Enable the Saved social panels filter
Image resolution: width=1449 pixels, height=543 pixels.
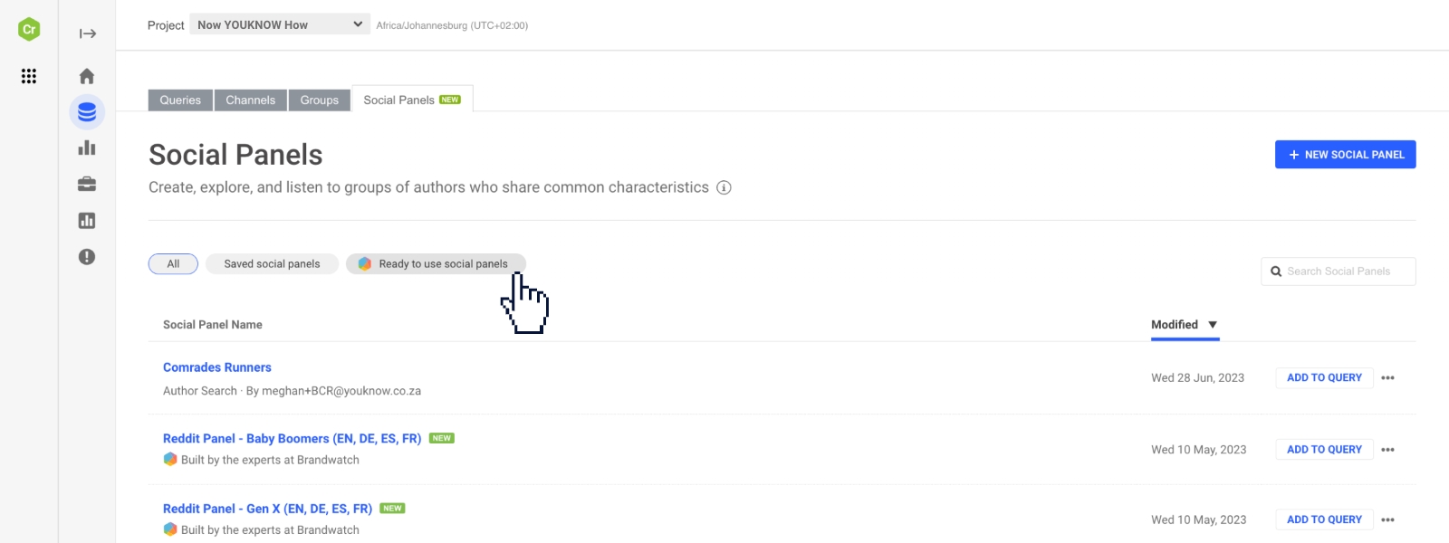pyautogui.click(x=272, y=263)
